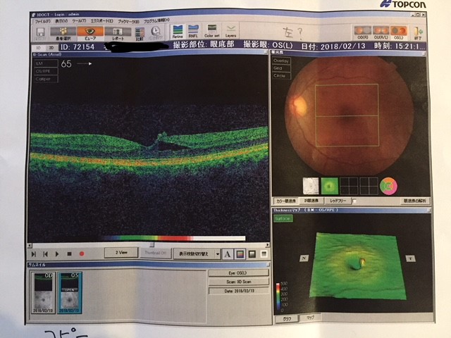Screen dimensions: 451x338
Task: Click the Thumbnail Off button
Action: pyautogui.click(x=156, y=253)
